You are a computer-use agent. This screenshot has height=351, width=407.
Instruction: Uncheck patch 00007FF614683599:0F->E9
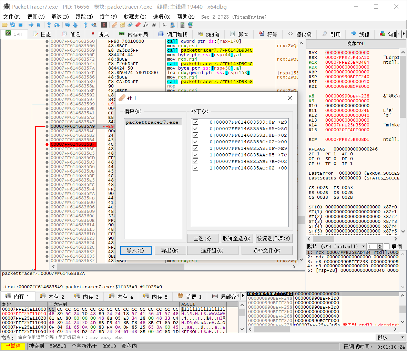coord(195,122)
